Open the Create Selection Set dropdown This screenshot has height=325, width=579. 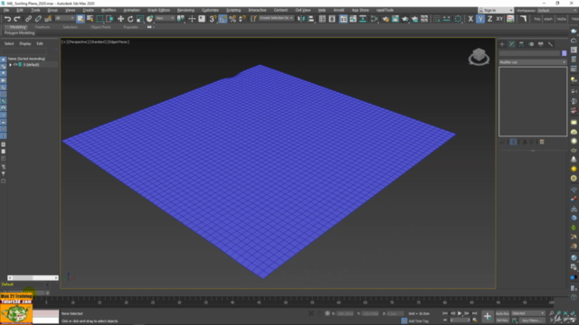tap(276, 18)
